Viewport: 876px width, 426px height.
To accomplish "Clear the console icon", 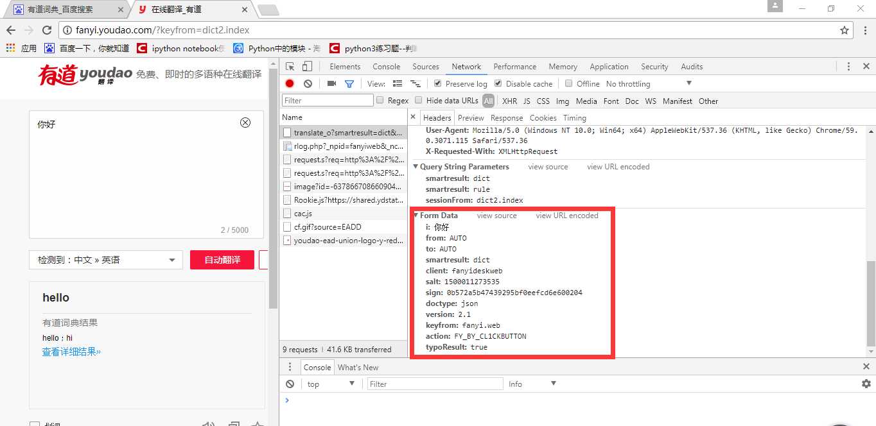I will pyautogui.click(x=290, y=384).
